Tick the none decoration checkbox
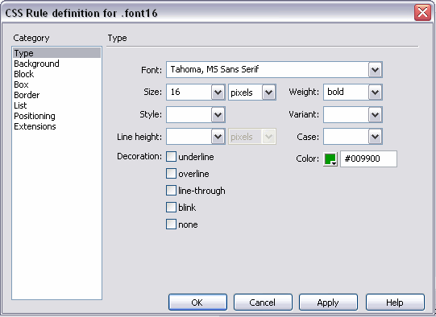This screenshot has height=317, width=436. 171,224
